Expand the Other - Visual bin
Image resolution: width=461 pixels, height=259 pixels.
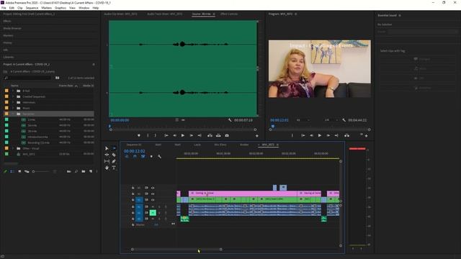tap(13, 148)
